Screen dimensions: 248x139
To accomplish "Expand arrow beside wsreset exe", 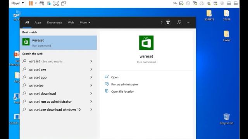I will tap(91, 69).
